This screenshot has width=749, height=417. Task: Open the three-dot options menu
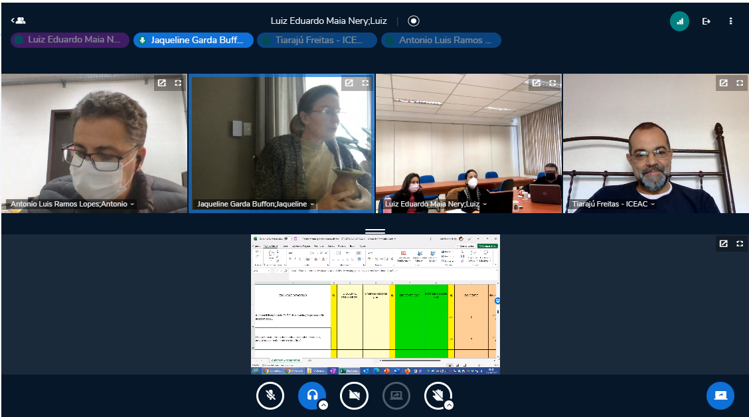pyautogui.click(x=730, y=21)
